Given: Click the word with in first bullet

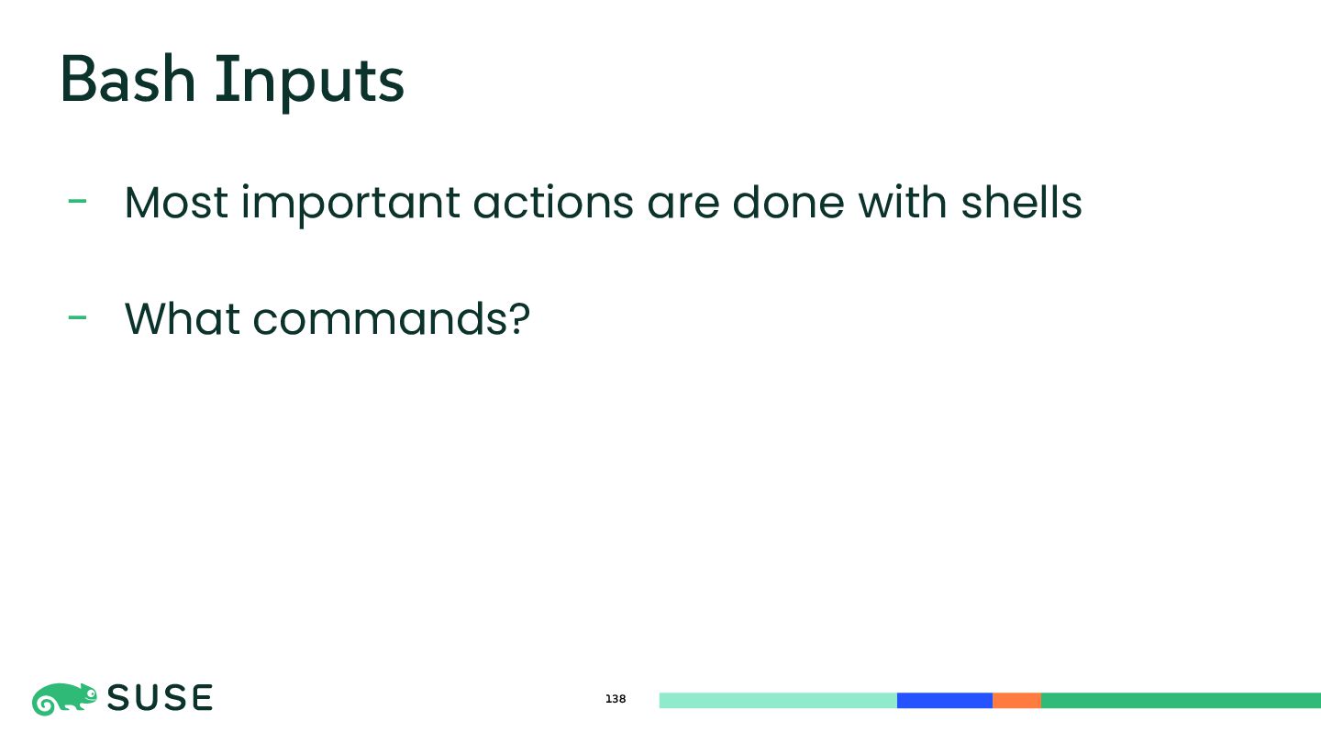Looking at the screenshot, I should (x=904, y=202).
